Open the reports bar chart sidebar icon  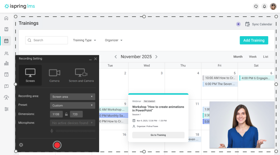pyautogui.click(x=6, y=63)
